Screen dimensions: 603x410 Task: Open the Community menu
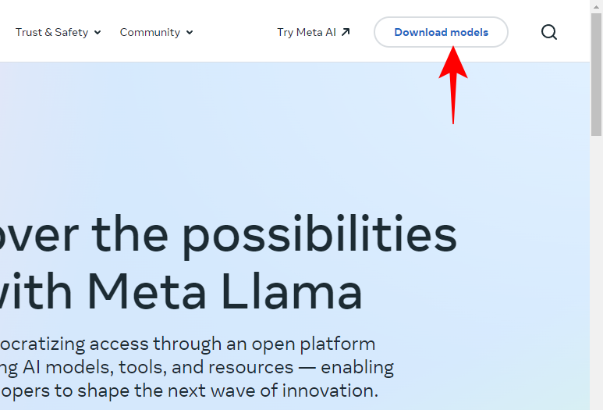tap(150, 32)
